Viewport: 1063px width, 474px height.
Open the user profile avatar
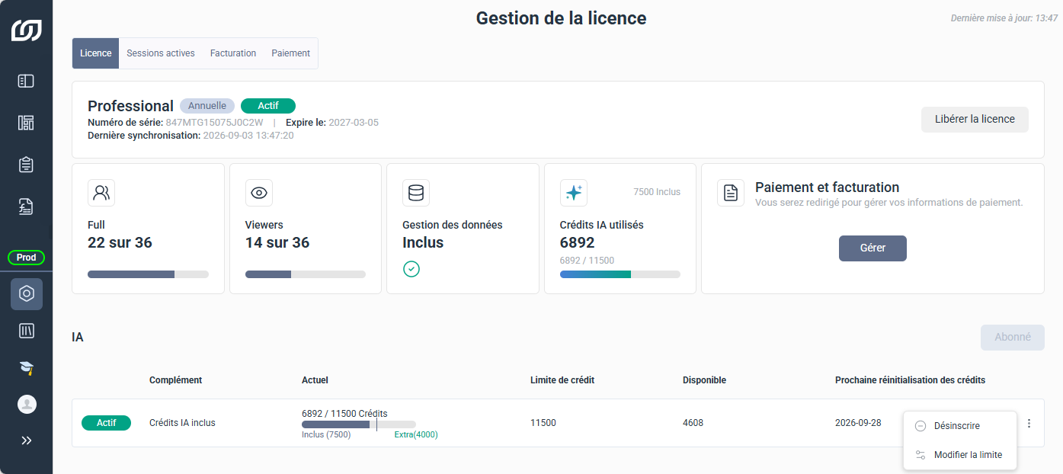pyautogui.click(x=27, y=405)
